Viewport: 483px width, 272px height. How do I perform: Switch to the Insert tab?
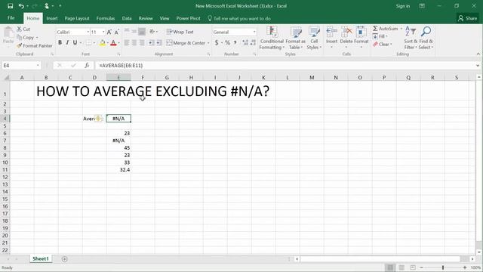pos(52,18)
